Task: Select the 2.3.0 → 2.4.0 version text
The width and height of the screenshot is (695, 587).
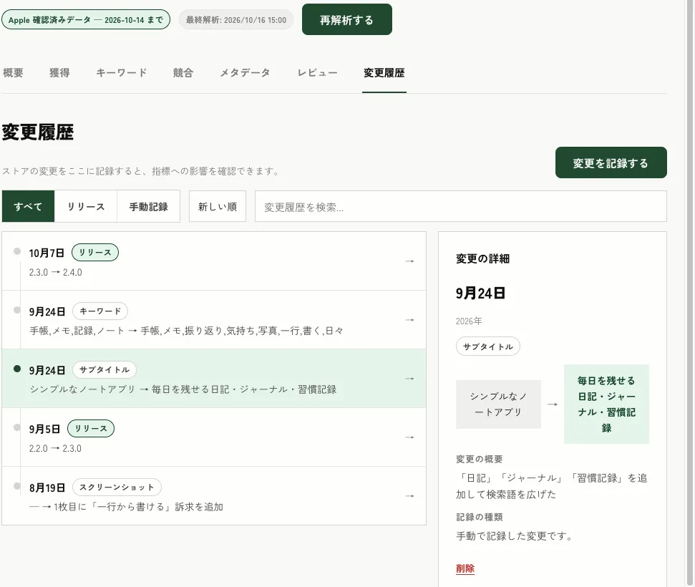Action: click(x=55, y=273)
